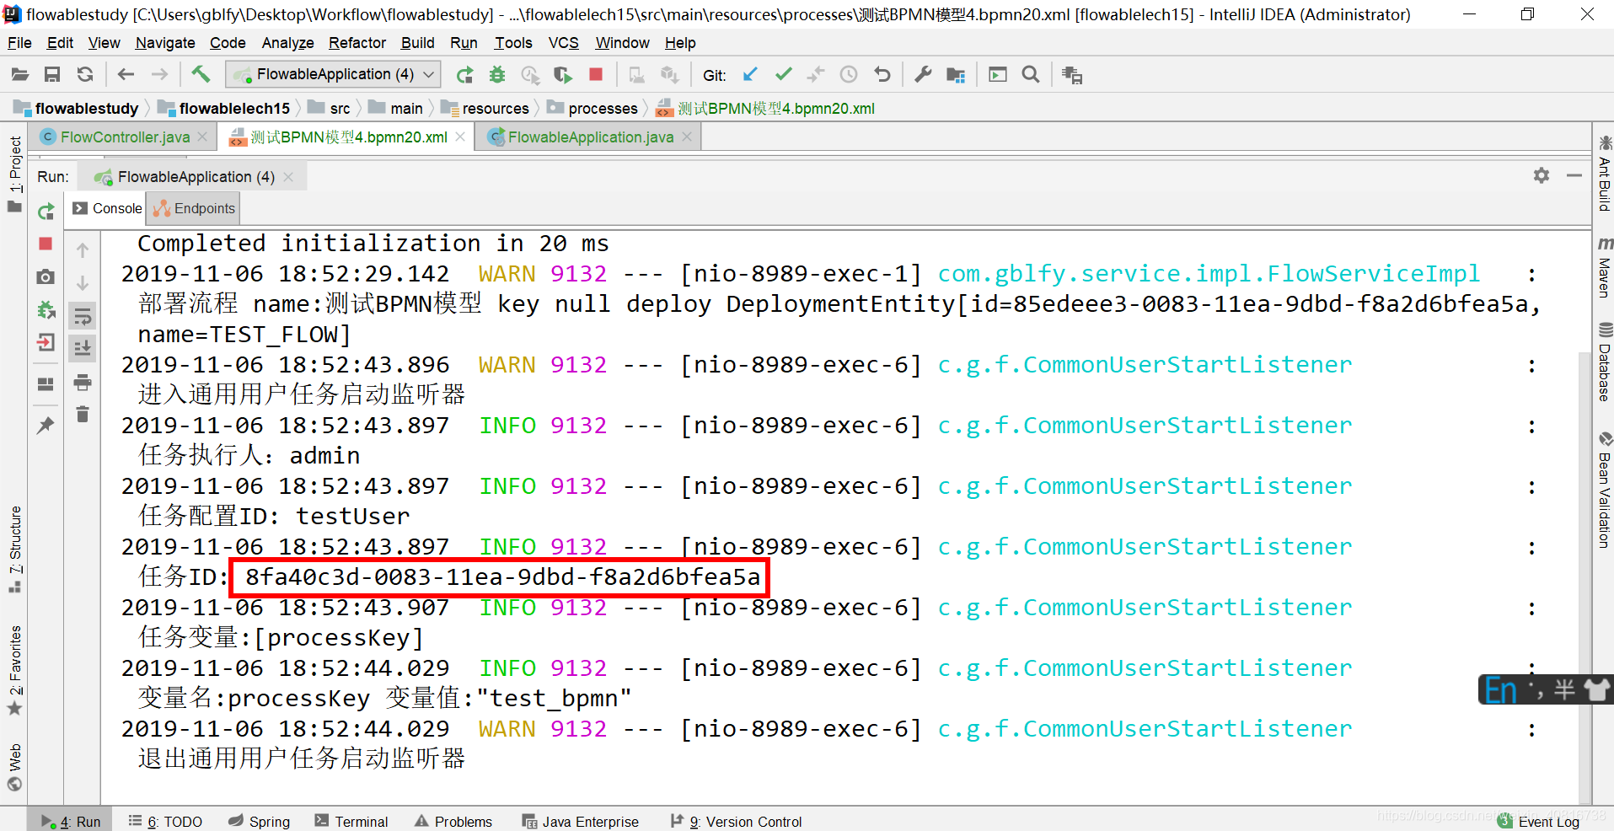Screen dimensions: 1614x831
Task: Revert changes with the undo arrow icon
Action: coord(882,75)
